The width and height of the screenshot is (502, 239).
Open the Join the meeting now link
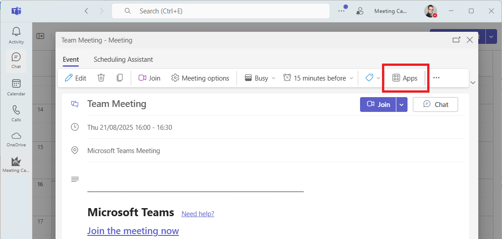pos(133,231)
